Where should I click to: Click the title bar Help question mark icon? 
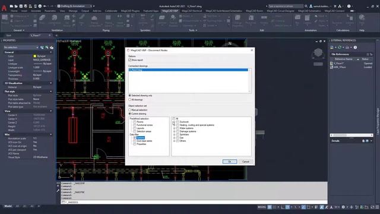coord(349,6)
